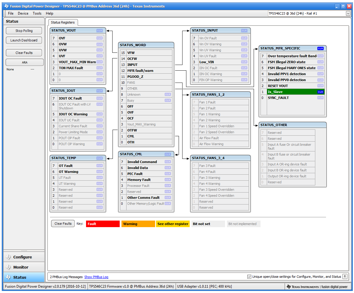
Task: Click the Stop Polling button
Action: point(24,30)
